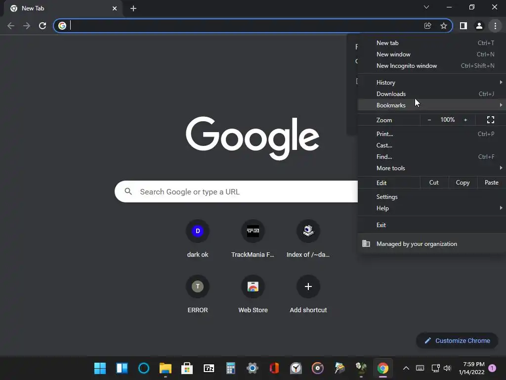Image resolution: width=506 pixels, height=380 pixels.
Task: Choose Cast... in the menu
Action: 432,145
